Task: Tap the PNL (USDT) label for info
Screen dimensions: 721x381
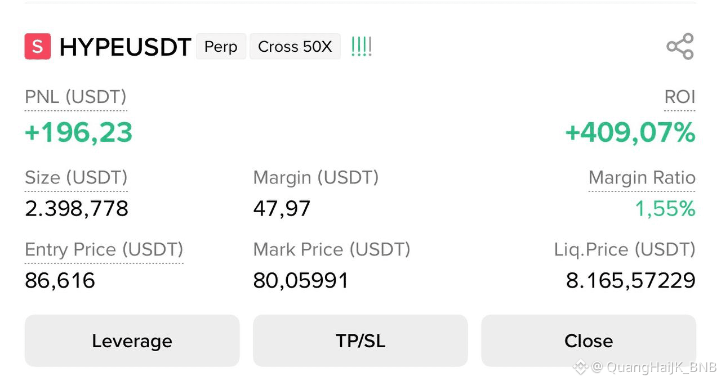Action: coord(76,97)
